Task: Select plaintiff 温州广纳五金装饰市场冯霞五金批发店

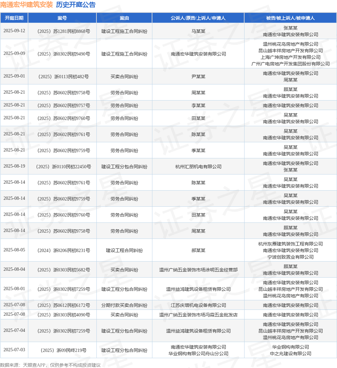Action: [198, 315]
